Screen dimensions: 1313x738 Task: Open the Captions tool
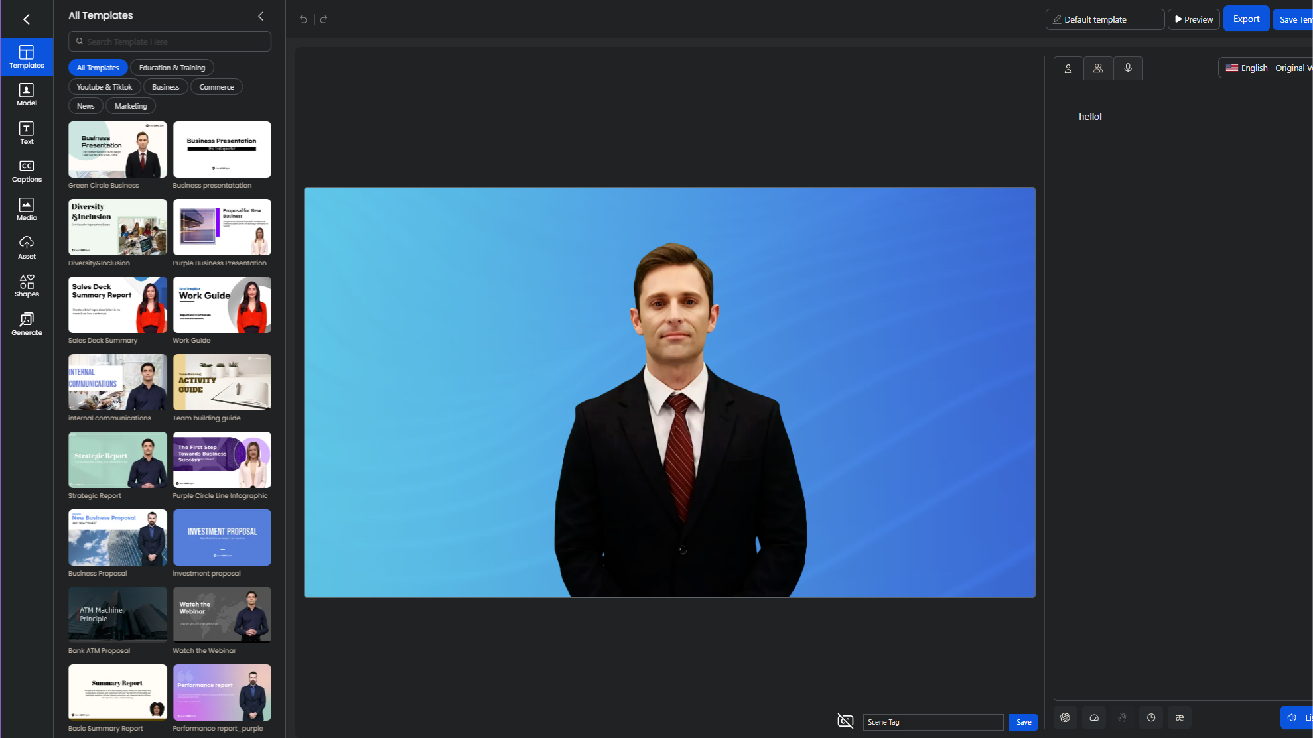coord(27,171)
